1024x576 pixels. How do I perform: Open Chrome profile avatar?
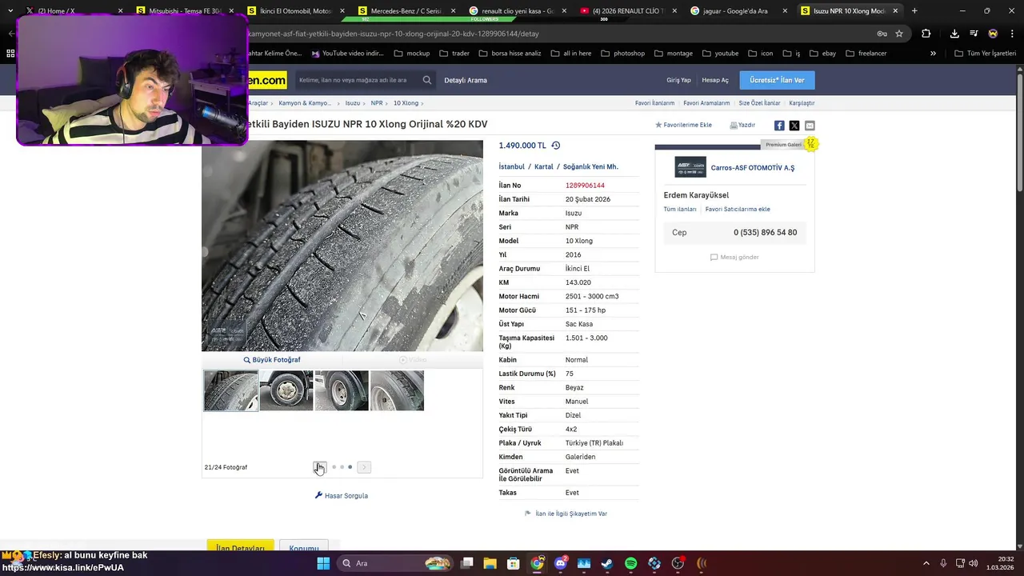click(x=993, y=34)
